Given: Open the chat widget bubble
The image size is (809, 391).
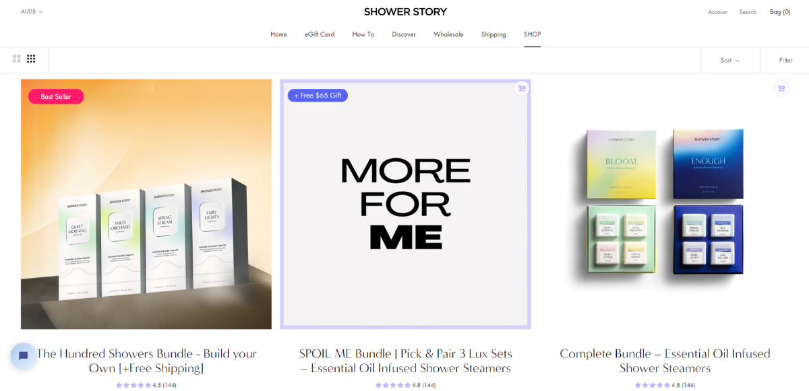Looking at the screenshot, I should coord(23,356).
